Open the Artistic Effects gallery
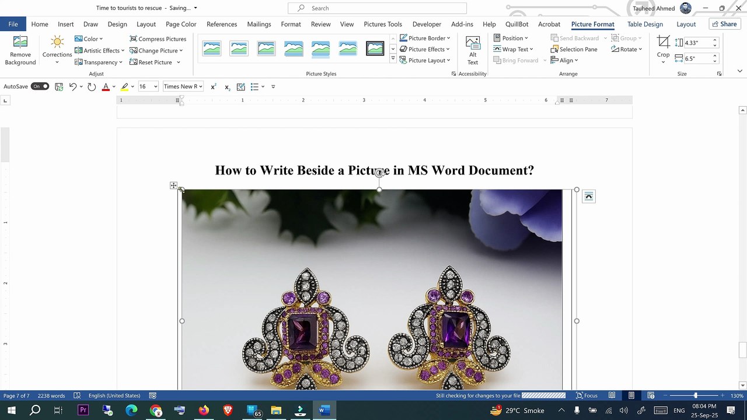Viewport: 747px width, 420px height. [100, 50]
